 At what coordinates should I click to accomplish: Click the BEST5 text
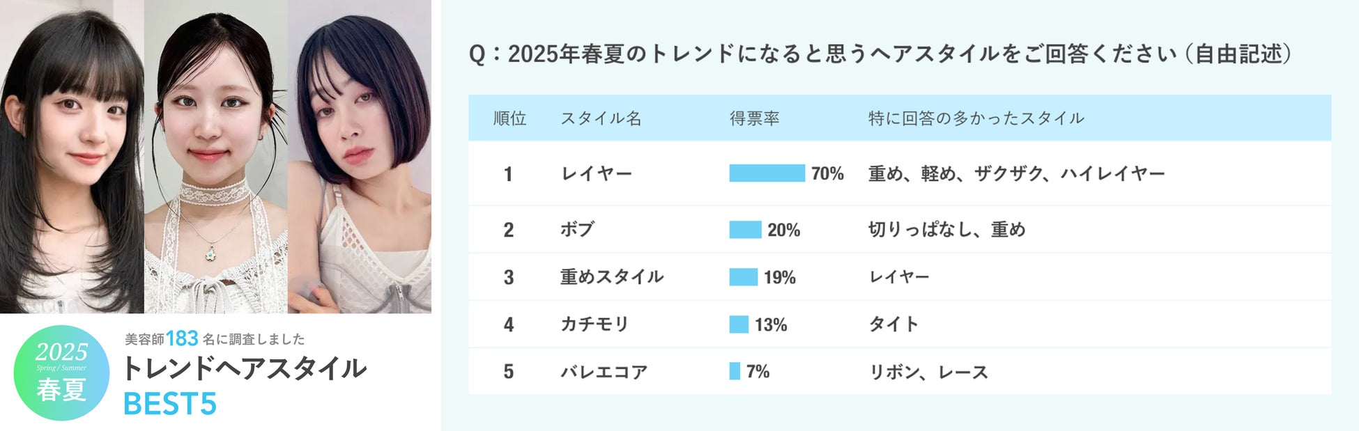click(x=170, y=404)
